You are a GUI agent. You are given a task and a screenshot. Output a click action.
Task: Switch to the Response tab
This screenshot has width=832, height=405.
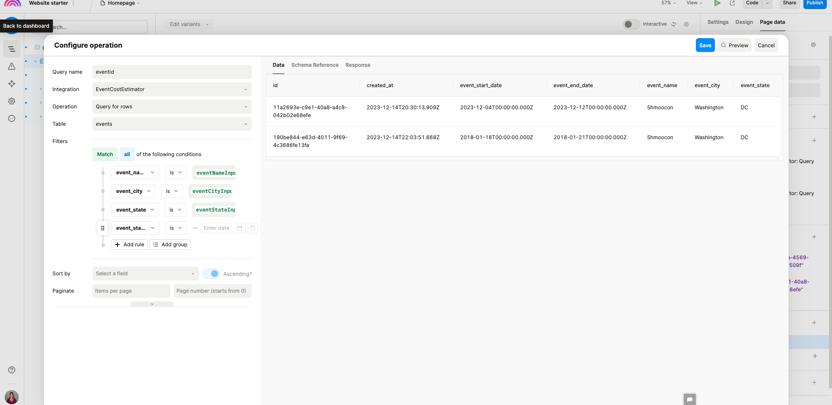click(358, 65)
